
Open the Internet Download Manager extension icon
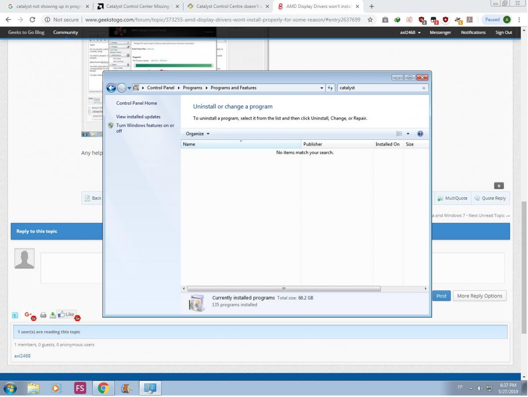tap(397, 20)
